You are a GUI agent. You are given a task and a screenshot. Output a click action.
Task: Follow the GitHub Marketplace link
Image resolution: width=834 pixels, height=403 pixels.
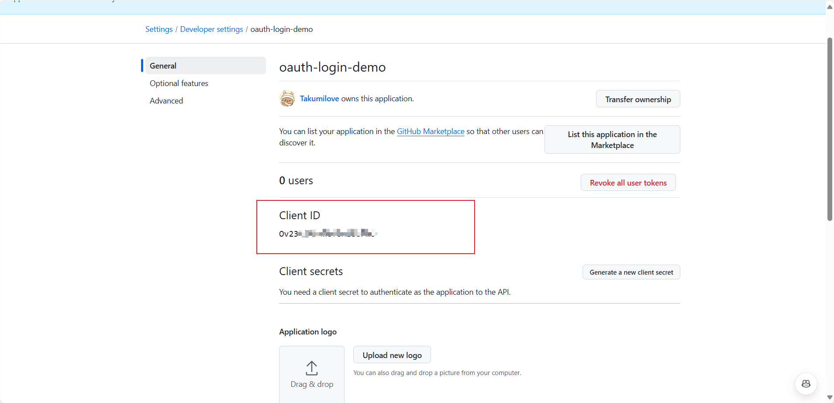(x=431, y=131)
